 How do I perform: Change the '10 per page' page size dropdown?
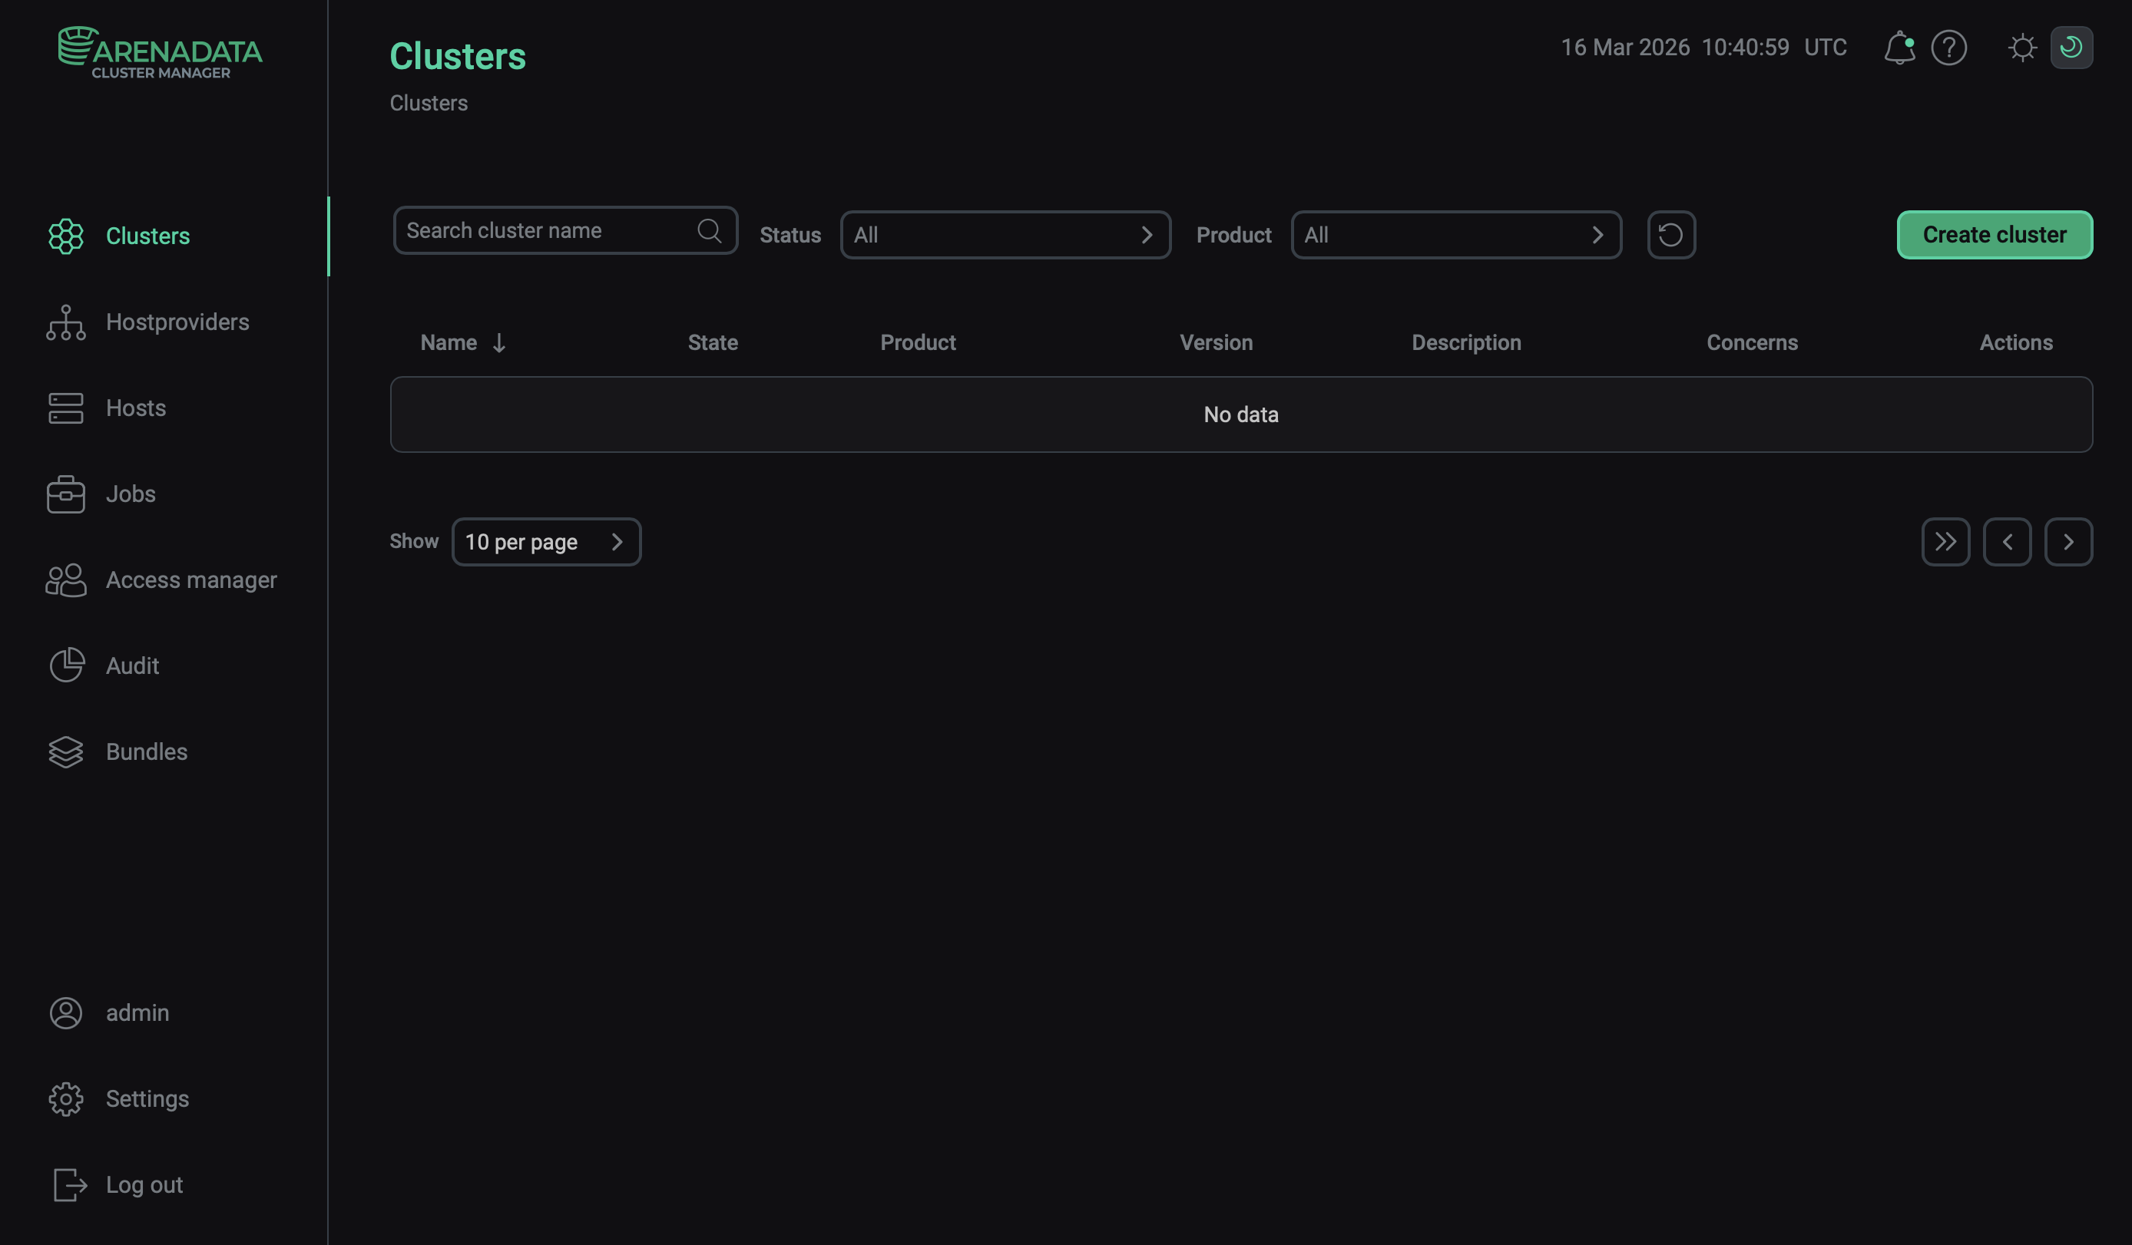tap(547, 541)
